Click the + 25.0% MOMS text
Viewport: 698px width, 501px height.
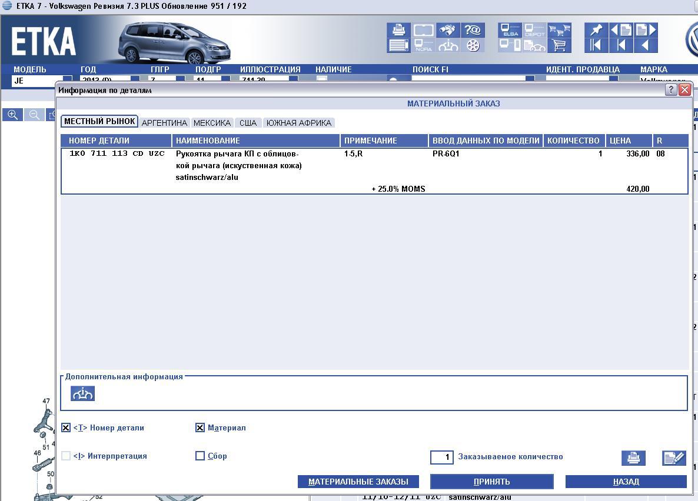coord(398,189)
